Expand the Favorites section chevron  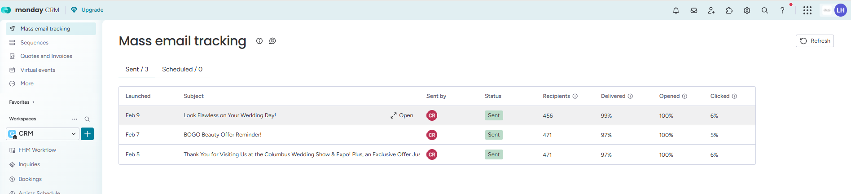click(33, 102)
